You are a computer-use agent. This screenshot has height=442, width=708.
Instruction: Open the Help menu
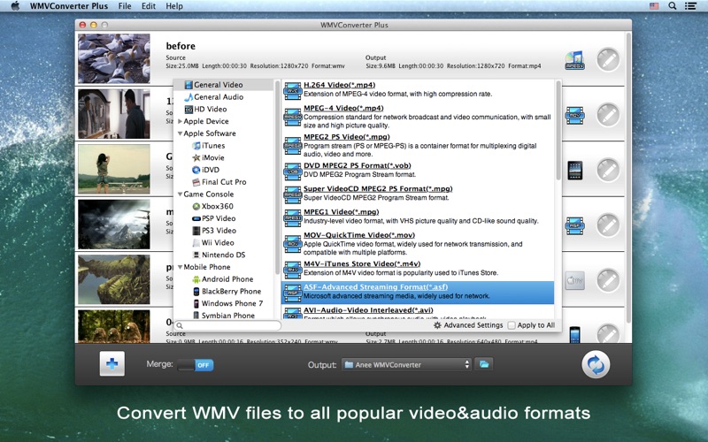tap(174, 6)
